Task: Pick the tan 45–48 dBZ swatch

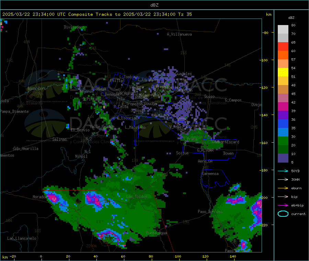Action: pos(283,90)
